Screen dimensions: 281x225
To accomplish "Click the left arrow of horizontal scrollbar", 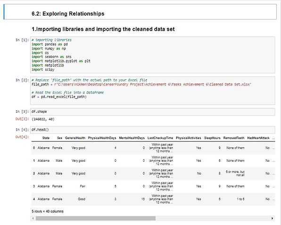I will tap(33, 218).
